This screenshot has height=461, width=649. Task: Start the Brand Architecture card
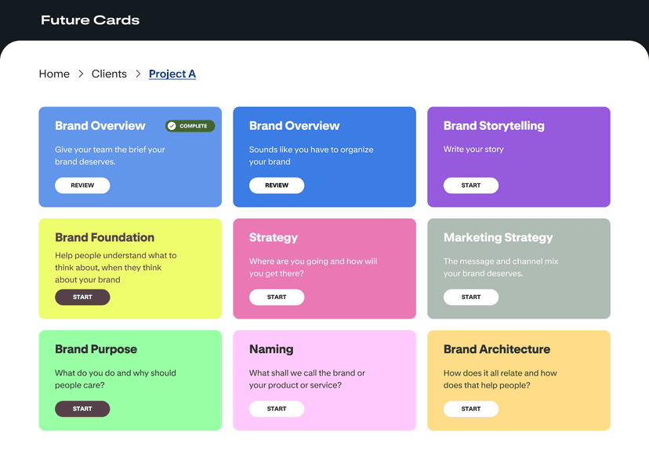coord(471,409)
